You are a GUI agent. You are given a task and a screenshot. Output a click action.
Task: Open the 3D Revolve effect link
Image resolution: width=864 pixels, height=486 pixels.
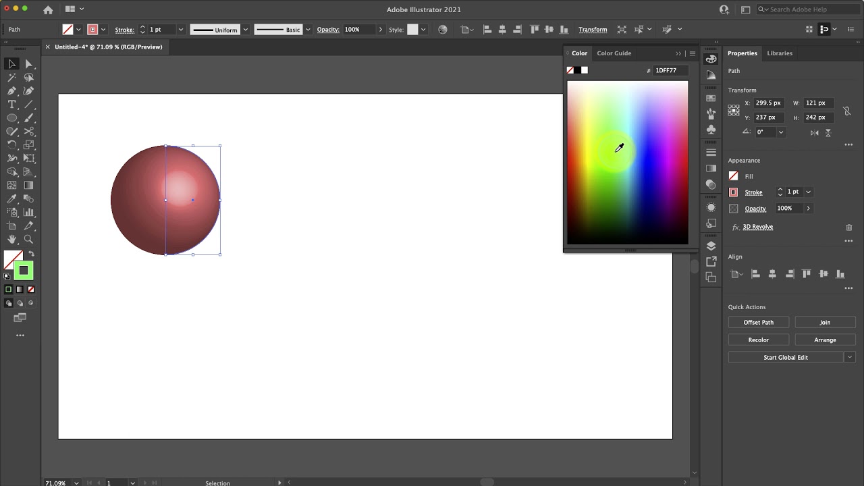pyautogui.click(x=758, y=227)
